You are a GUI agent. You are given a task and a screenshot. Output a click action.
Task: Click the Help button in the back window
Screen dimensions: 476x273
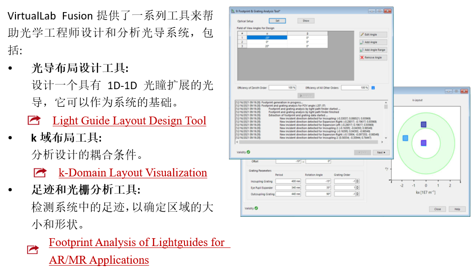coord(457,209)
